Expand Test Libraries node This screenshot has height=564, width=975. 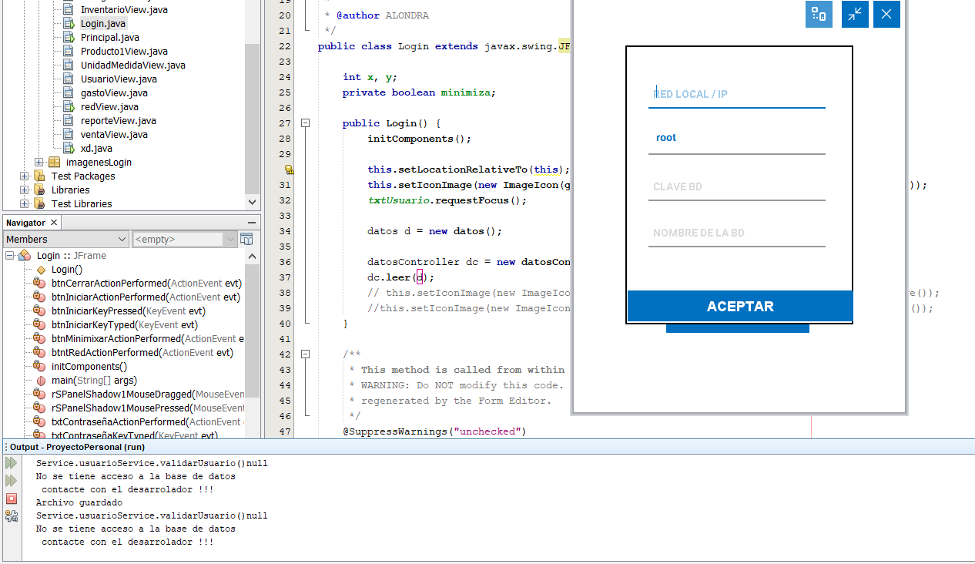(25, 204)
